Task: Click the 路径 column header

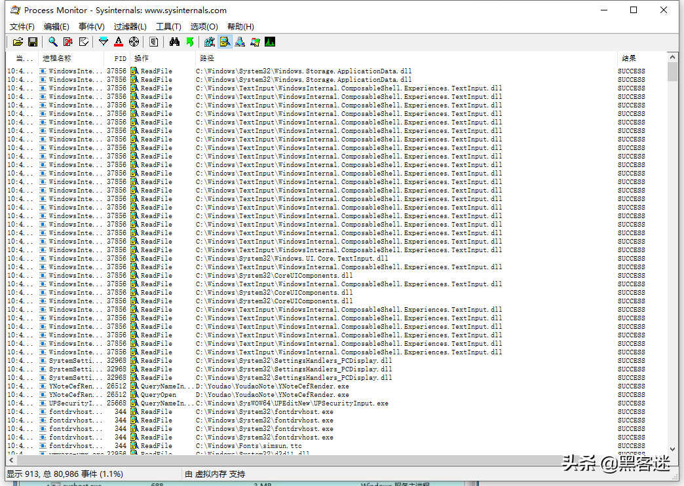Action: click(x=406, y=58)
